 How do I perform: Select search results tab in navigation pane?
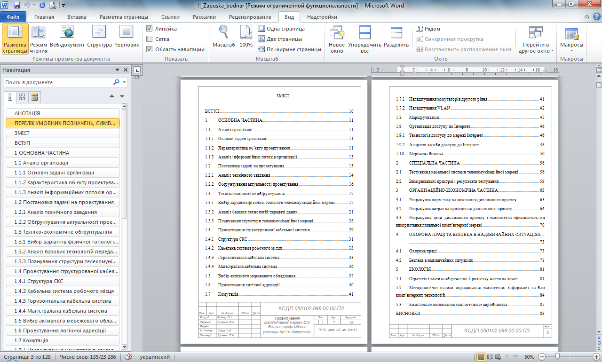[34, 97]
